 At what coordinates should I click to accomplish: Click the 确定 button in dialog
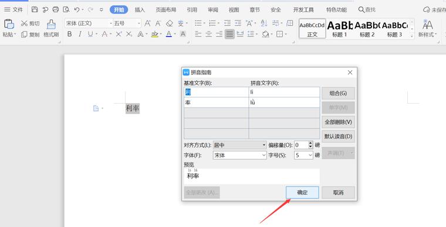[x=302, y=192]
